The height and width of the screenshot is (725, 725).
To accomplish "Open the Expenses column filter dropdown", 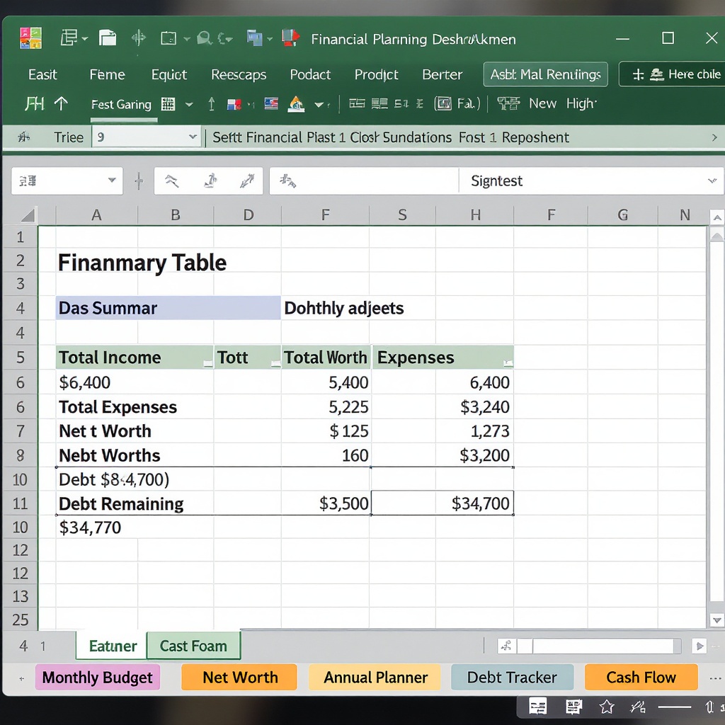I will [508, 363].
